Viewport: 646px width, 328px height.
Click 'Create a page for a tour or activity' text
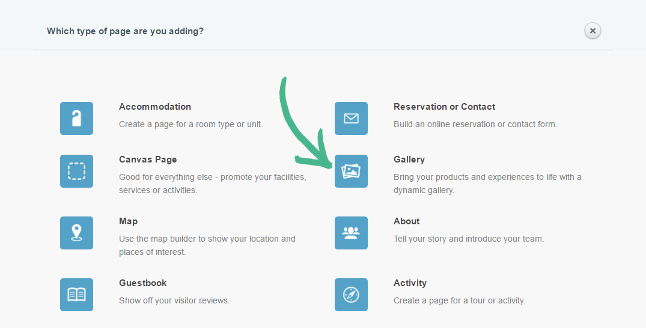point(459,300)
